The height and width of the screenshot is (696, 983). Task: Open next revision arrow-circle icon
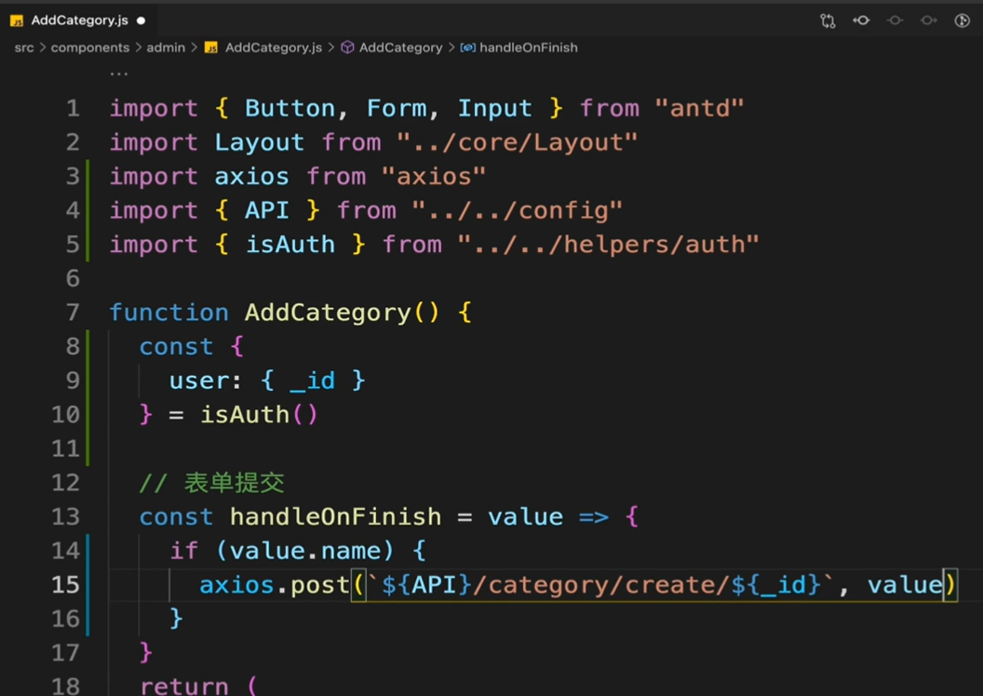point(928,20)
